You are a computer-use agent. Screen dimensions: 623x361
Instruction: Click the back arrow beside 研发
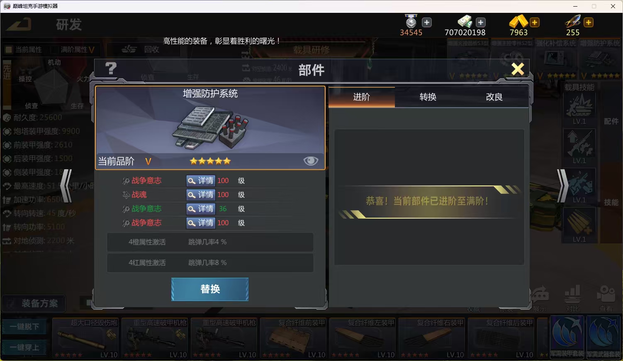click(x=19, y=24)
